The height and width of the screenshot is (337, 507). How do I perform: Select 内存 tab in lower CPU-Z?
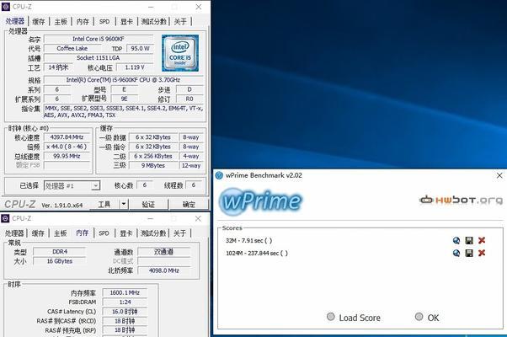click(x=83, y=233)
